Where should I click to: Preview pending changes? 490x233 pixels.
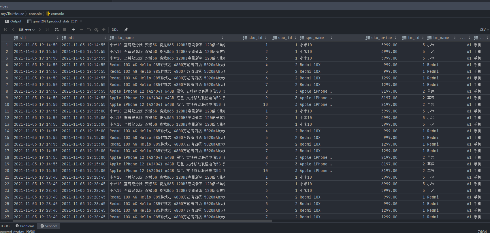(96, 30)
